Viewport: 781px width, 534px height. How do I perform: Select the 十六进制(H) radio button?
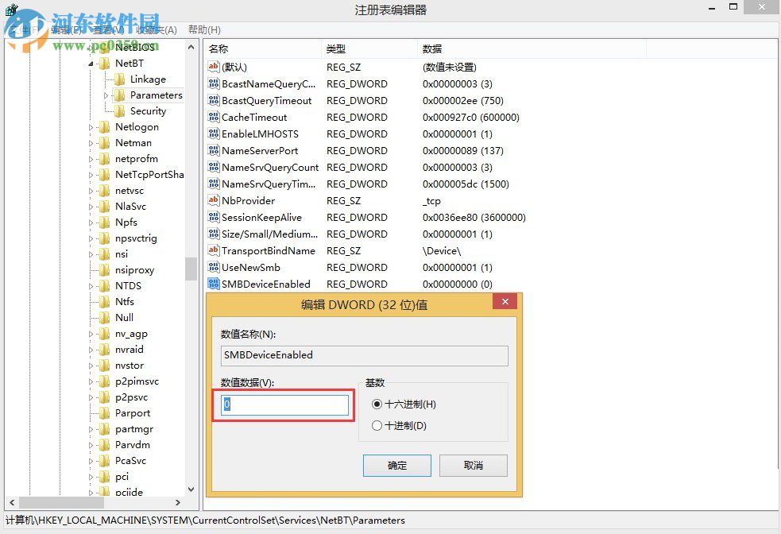click(x=377, y=404)
